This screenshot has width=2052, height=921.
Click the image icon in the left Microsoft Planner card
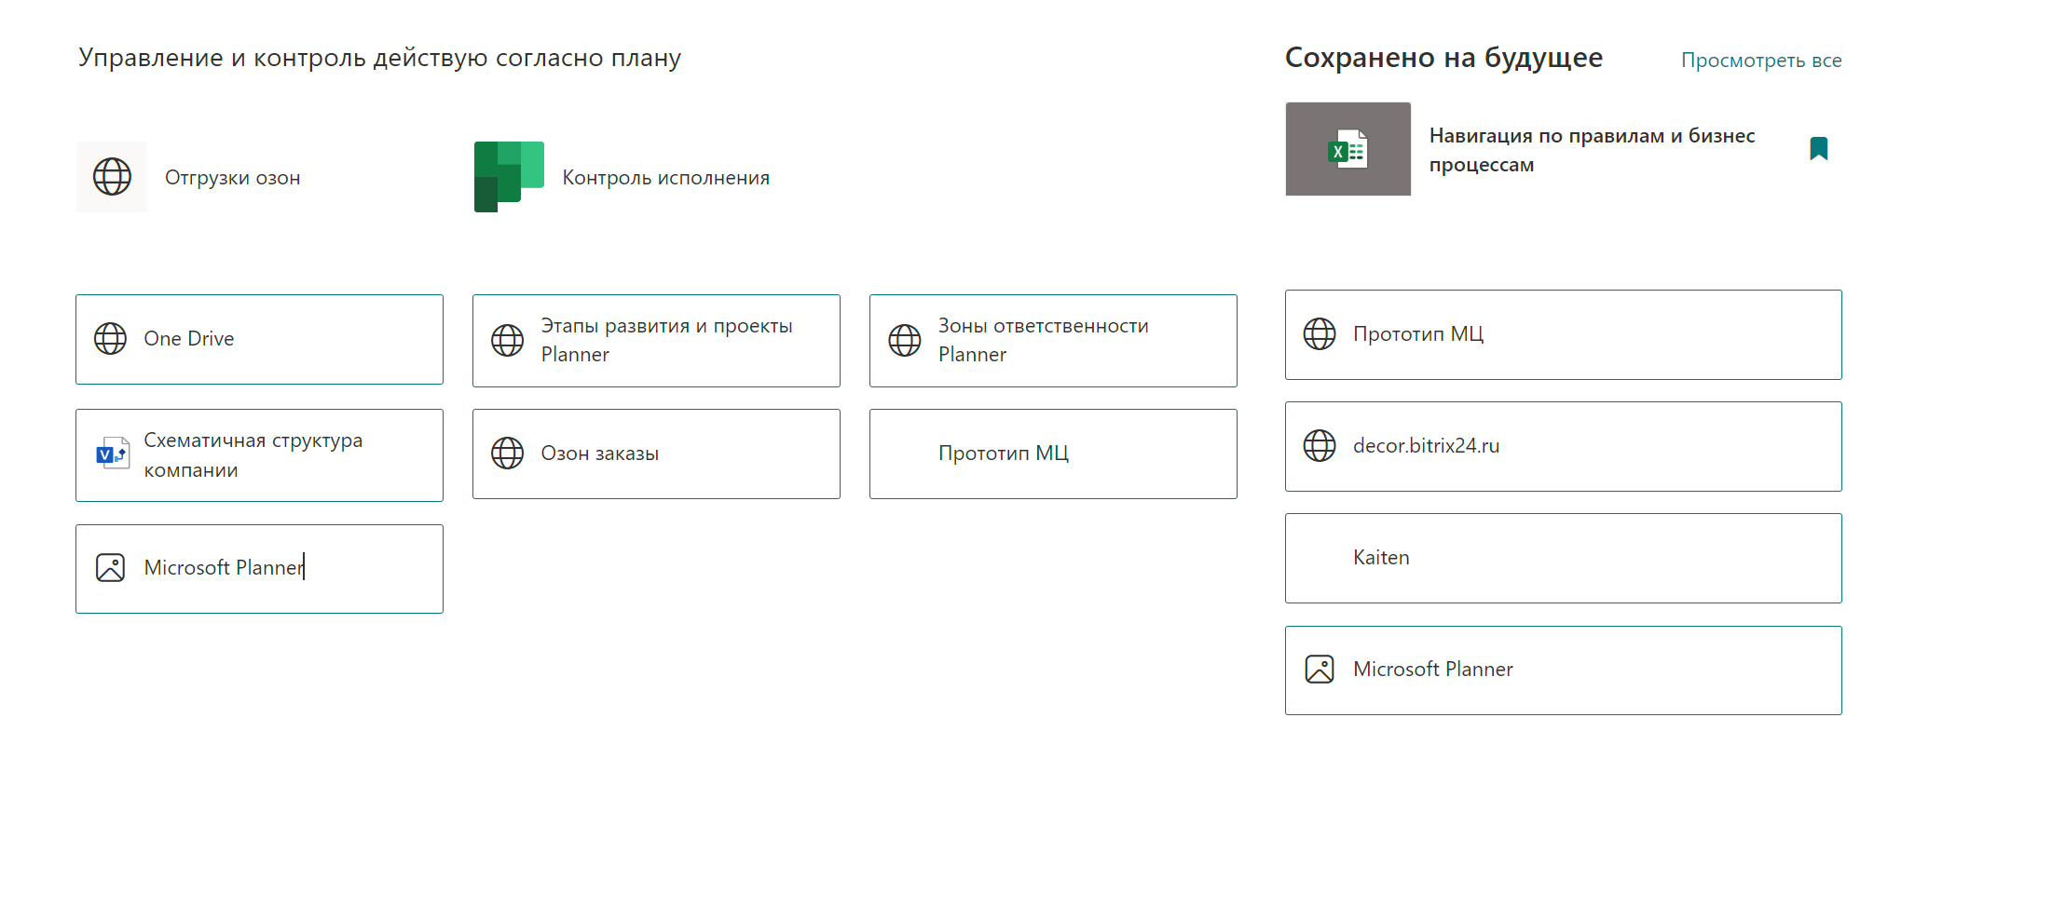click(111, 568)
